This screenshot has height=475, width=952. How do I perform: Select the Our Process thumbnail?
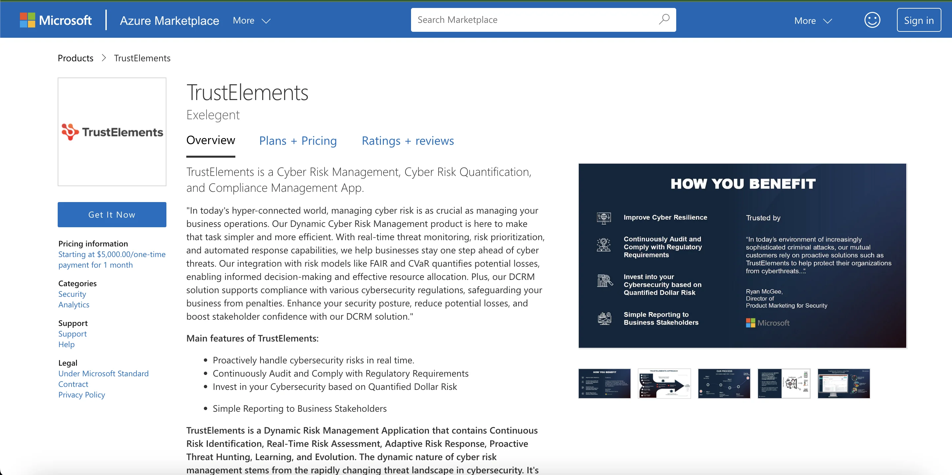click(x=724, y=383)
